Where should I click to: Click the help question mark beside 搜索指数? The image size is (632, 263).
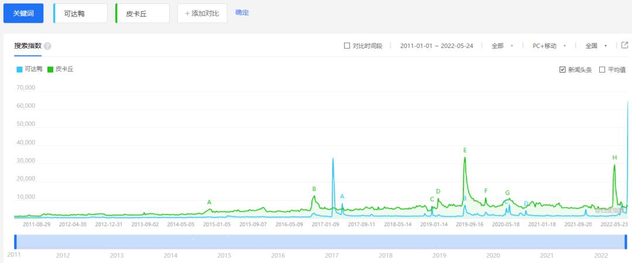coord(47,46)
